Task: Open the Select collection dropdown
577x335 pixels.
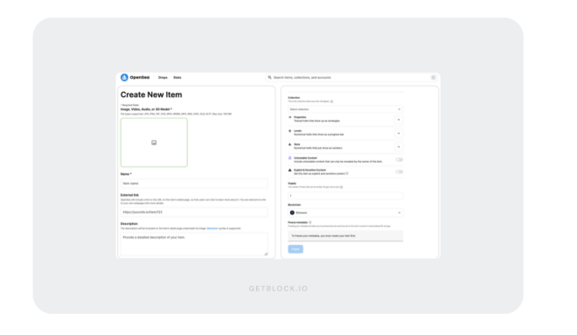Action: tap(345, 109)
